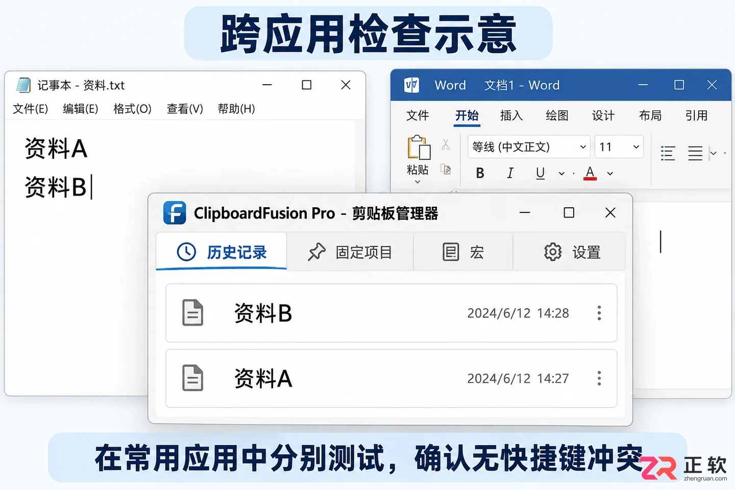Click the Cut scissors icon in Word

point(446,145)
